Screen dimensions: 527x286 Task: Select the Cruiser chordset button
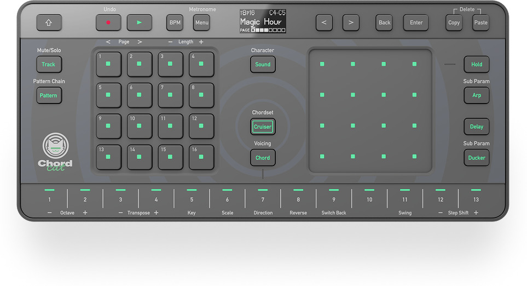click(263, 127)
